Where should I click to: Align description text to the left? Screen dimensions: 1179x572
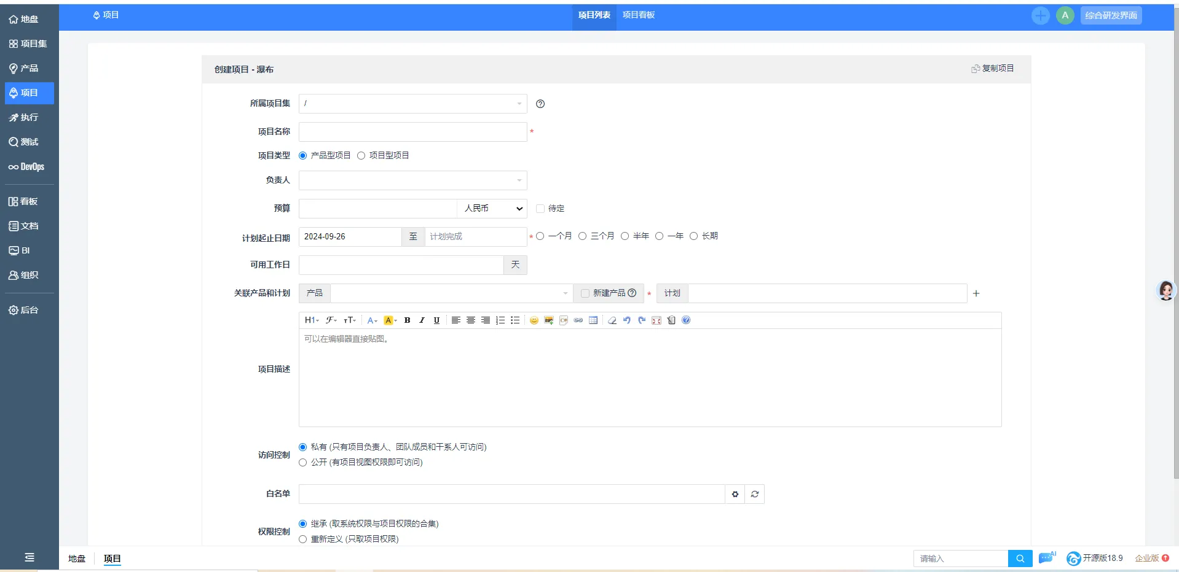(x=455, y=320)
